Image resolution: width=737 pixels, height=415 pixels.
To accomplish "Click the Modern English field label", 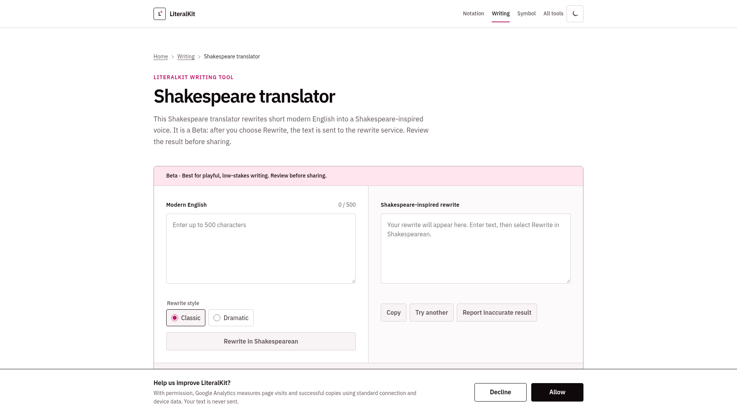I will tap(187, 205).
